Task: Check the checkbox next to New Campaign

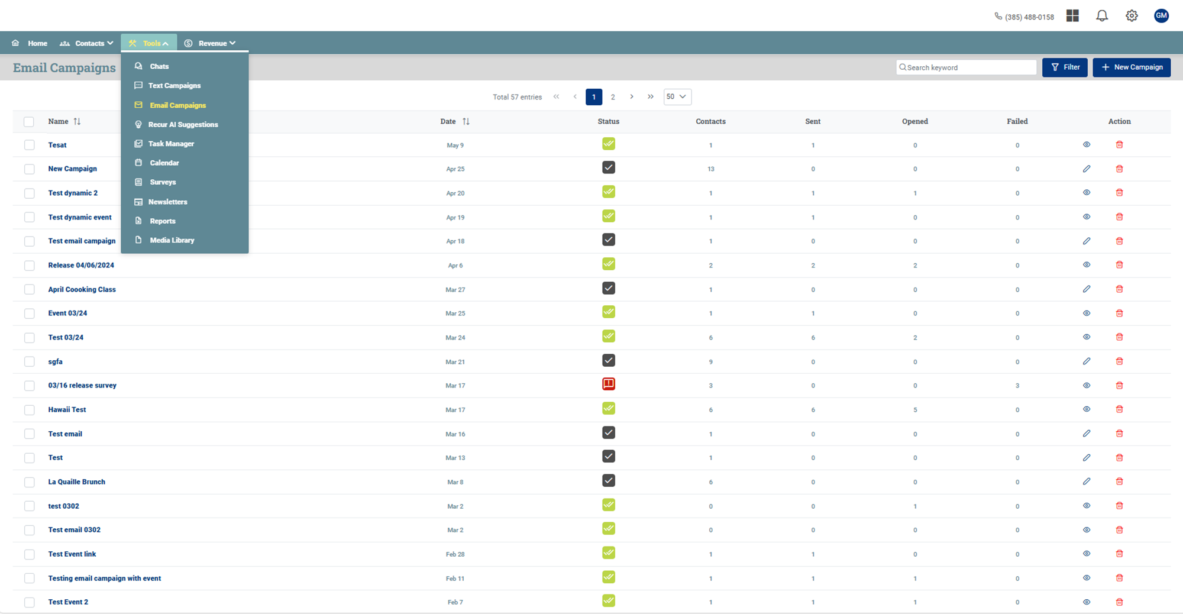Action: 29,169
